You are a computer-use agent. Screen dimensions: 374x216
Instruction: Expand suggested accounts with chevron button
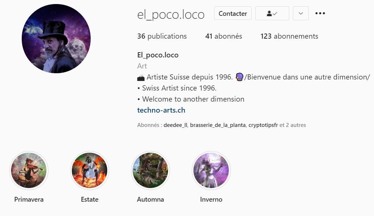coord(301,13)
